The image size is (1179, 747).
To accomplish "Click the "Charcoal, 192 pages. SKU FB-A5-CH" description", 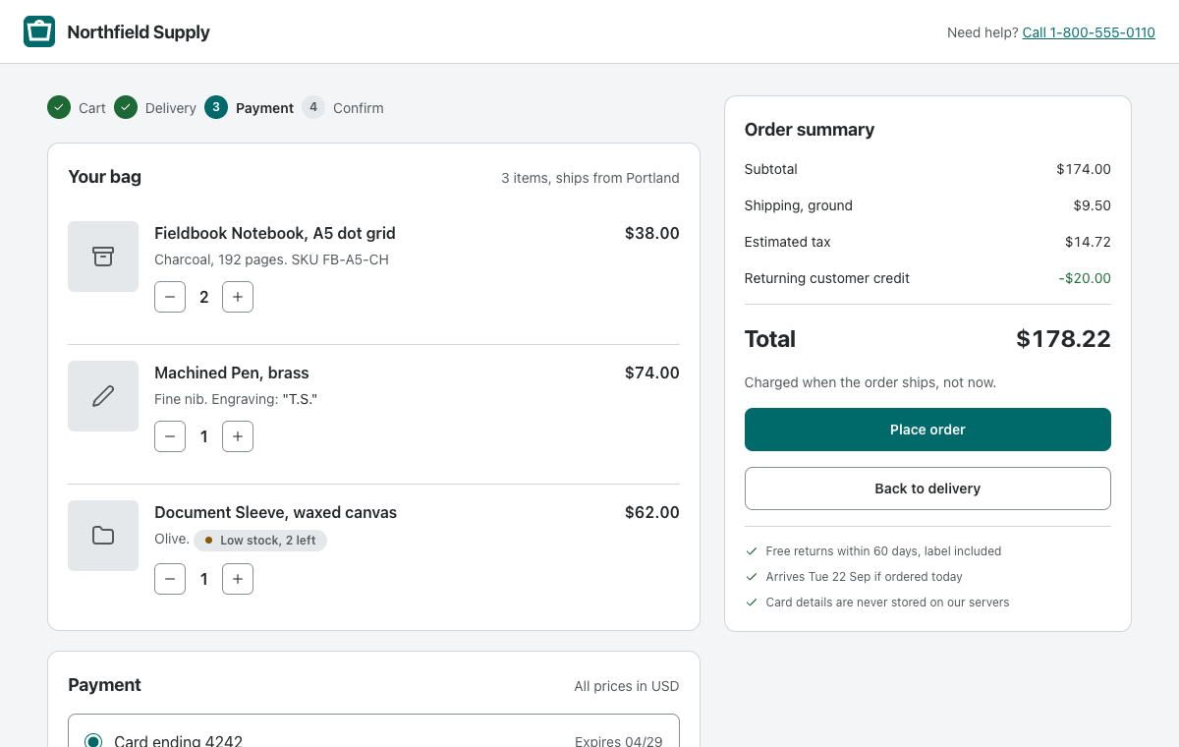I will click(x=271, y=259).
